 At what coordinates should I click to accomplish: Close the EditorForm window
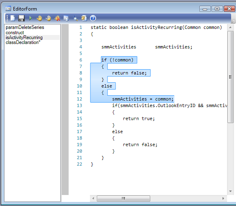(229, 9)
